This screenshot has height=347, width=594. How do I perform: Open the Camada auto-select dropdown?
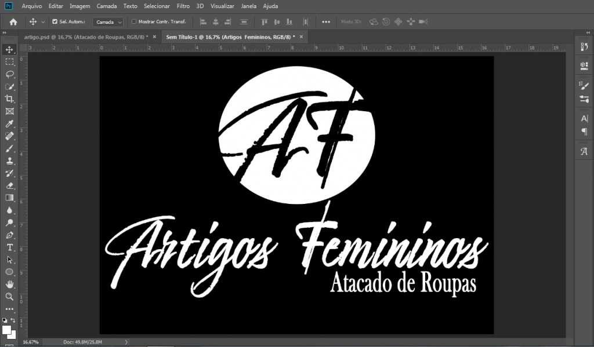pyautogui.click(x=108, y=22)
